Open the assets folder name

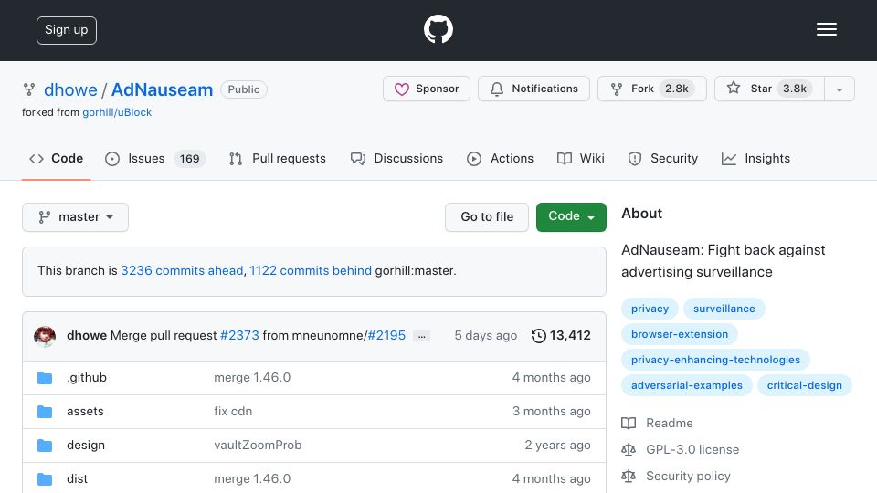(x=85, y=412)
